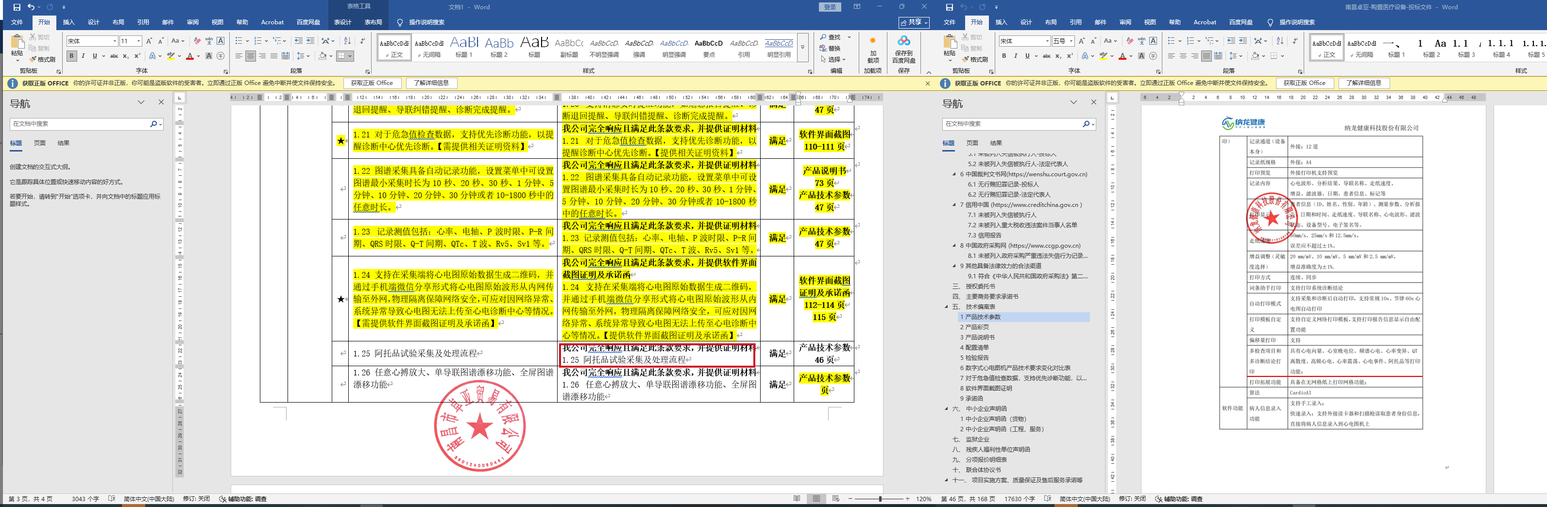Click the Save icon in the 投标文件 window title bar
The height and width of the screenshot is (507, 1547).
coord(950,7)
